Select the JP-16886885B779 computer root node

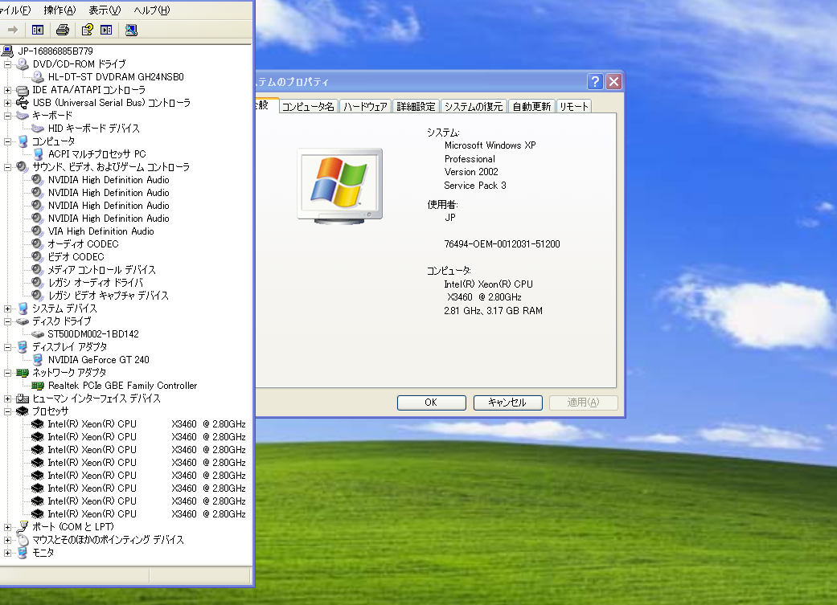coord(55,51)
